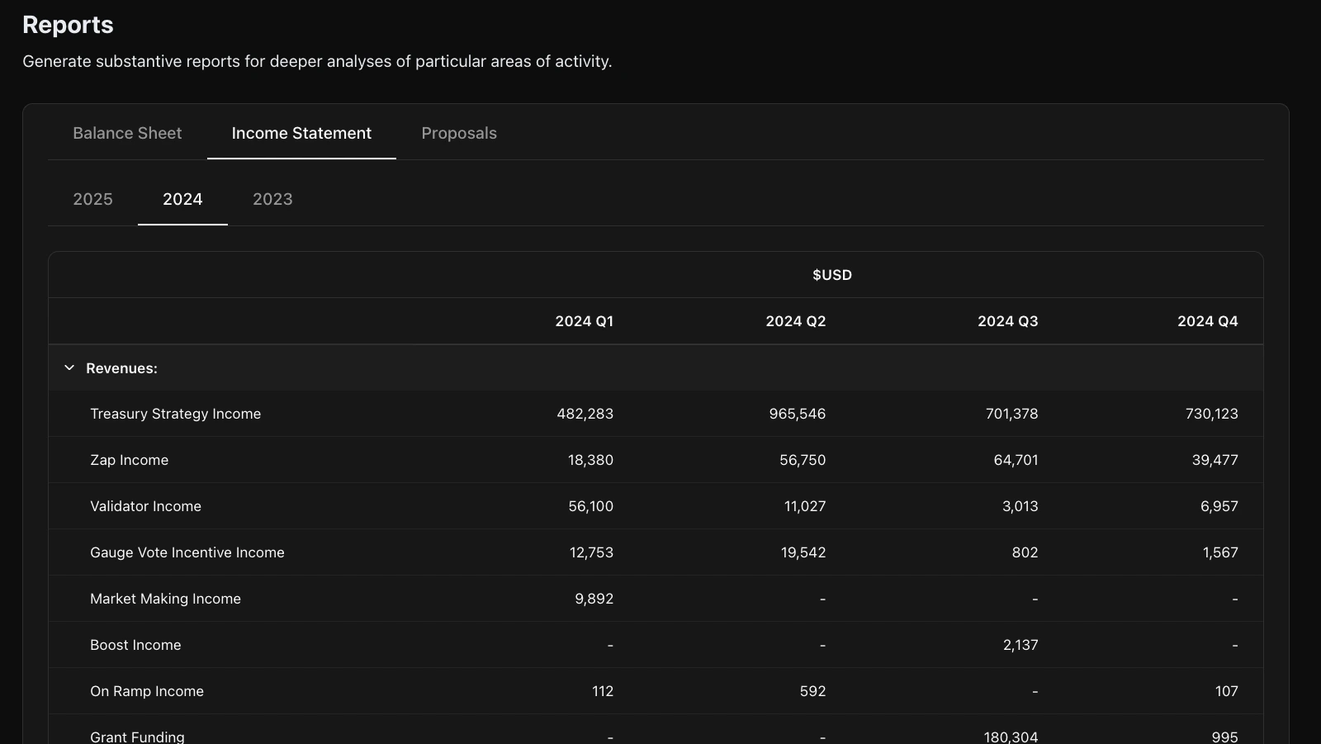Click the Boost Income row
The width and height of the screenshot is (1321, 744).
(x=135, y=645)
